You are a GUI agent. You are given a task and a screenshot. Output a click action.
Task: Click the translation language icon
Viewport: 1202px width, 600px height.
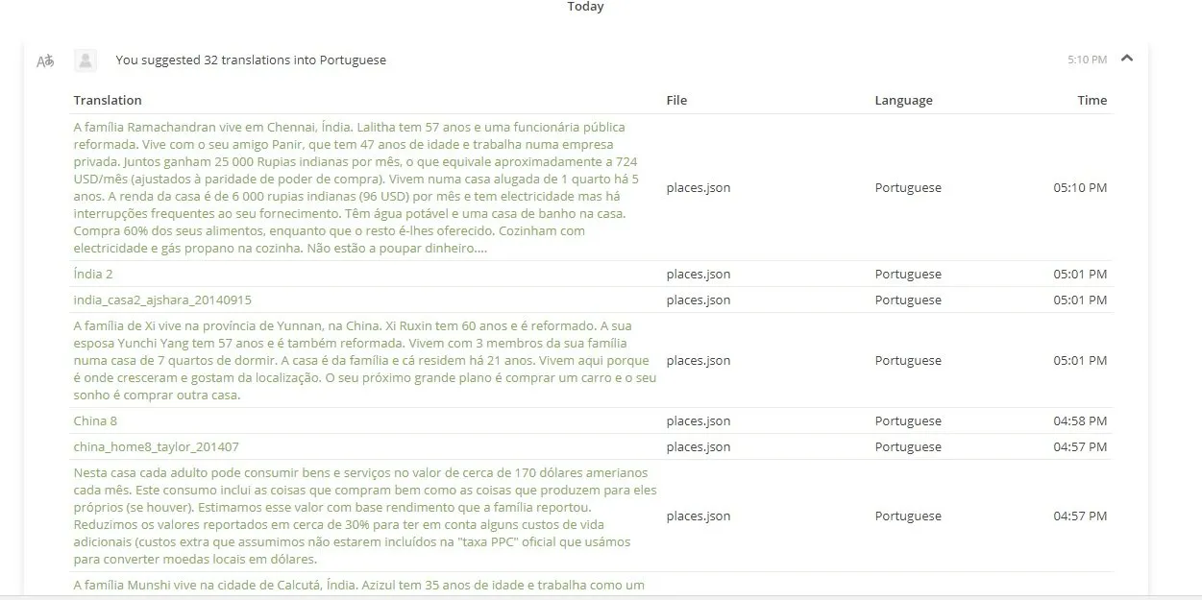pyautogui.click(x=45, y=61)
